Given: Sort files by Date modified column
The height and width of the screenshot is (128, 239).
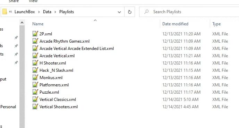Looking at the screenshot, I should (175, 24).
